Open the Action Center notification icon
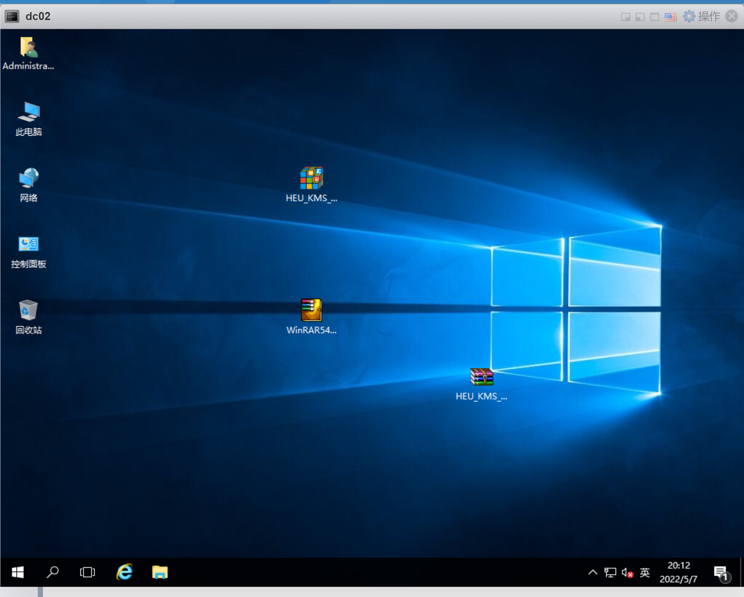Viewport: 744px width, 597px height. (x=721, y=573)
